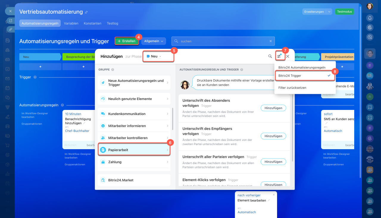Clear the search field with X icon

coord(271,41)
